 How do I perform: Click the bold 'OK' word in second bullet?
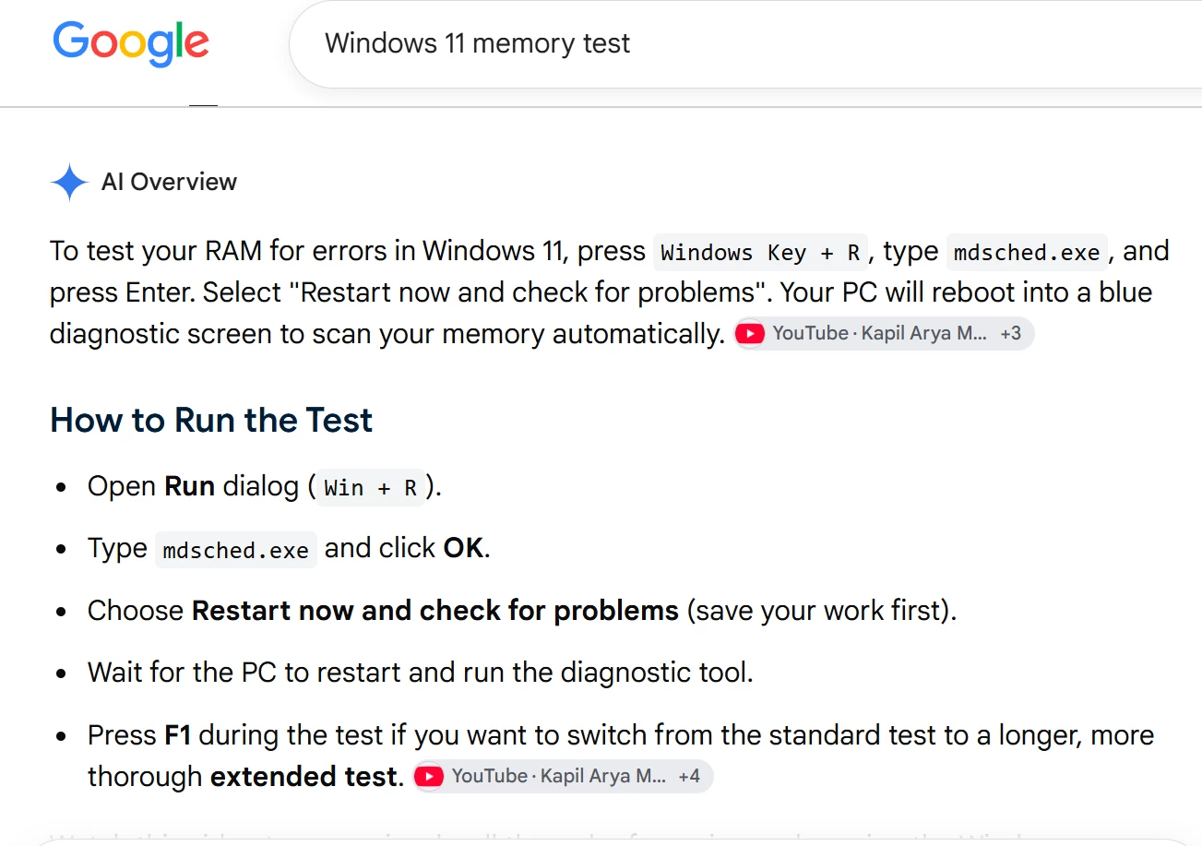[463, 548]
